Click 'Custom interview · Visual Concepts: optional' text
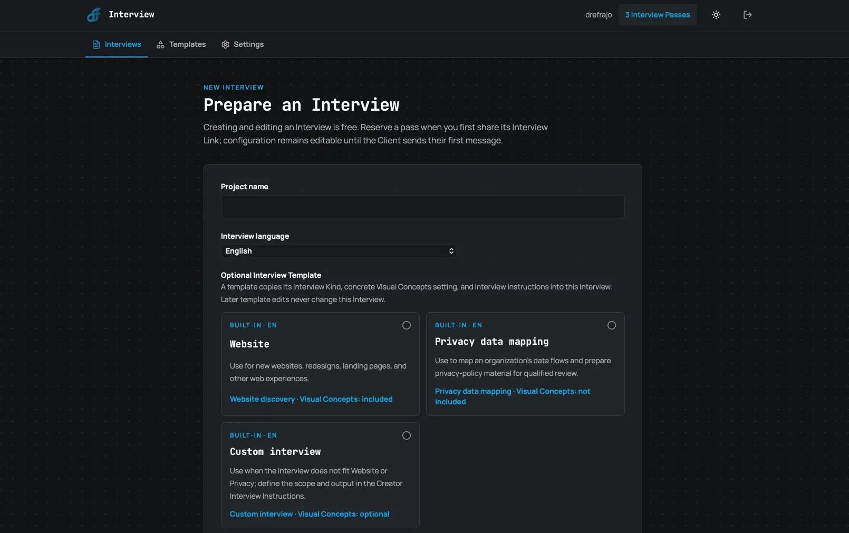849x533 pixels. (x=310, y=514)
